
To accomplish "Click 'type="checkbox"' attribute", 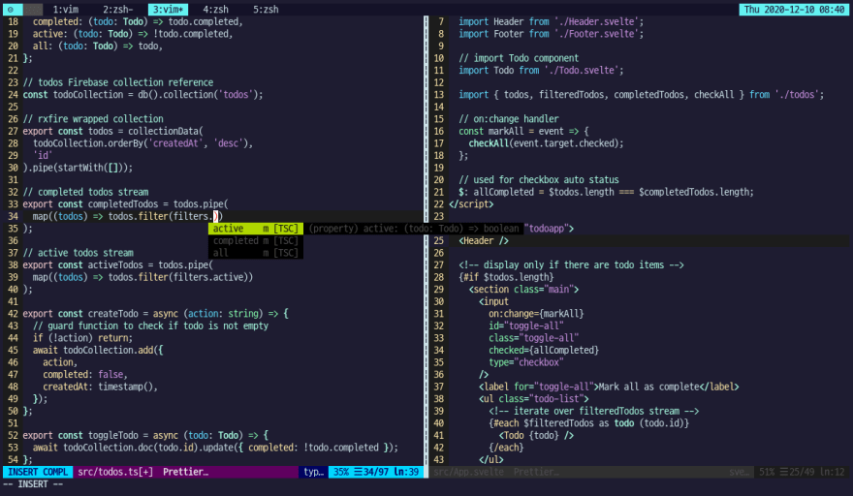I will pos(525,362).
